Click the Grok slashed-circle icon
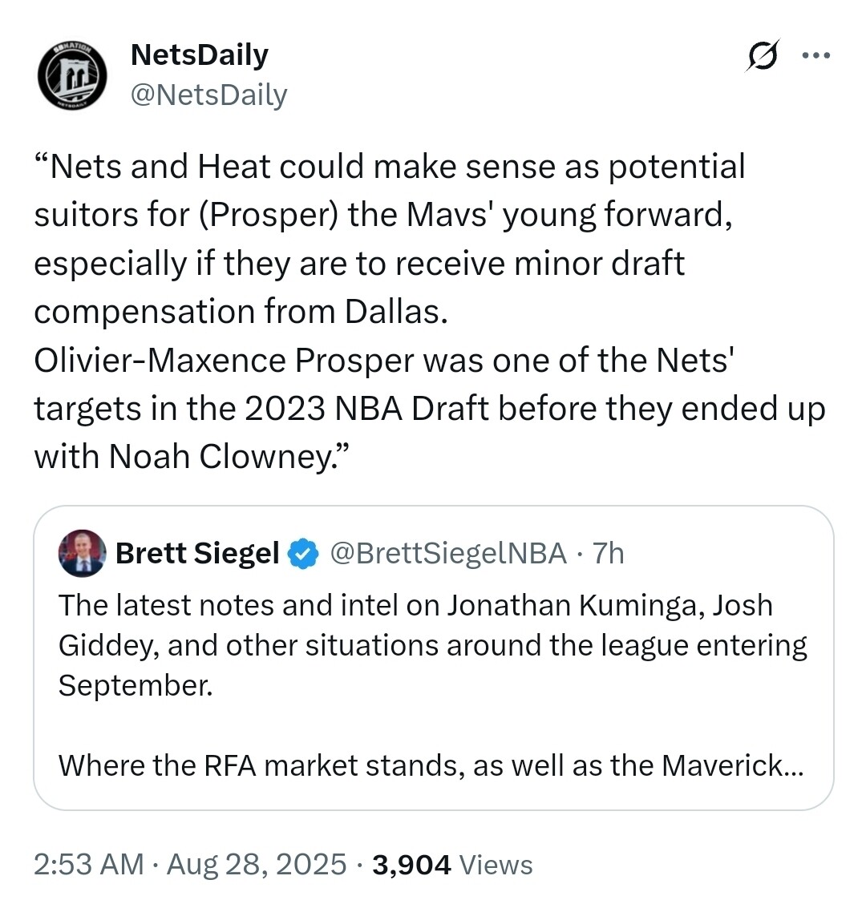The image size is (866, 900). (761, 56)
